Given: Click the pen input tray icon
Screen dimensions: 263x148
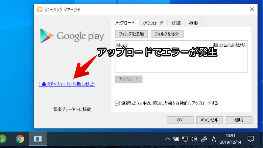Looking at the screenshot, I should pyautogui.click(x=203, y=139).
